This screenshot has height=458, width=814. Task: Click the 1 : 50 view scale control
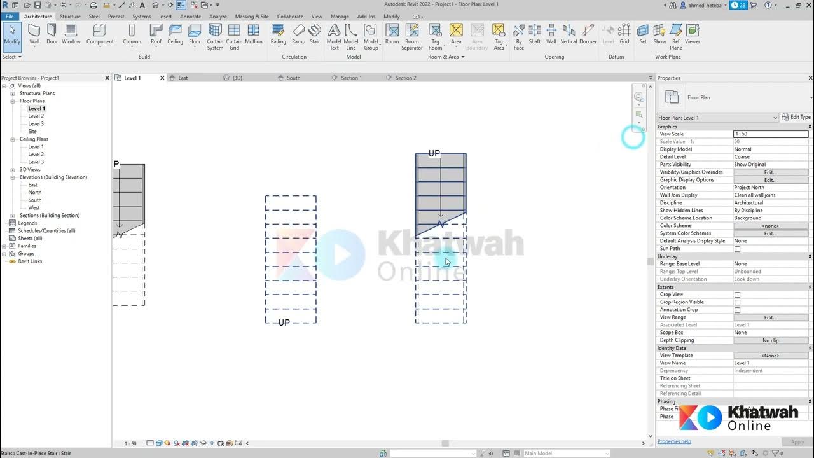pos(130,443)
